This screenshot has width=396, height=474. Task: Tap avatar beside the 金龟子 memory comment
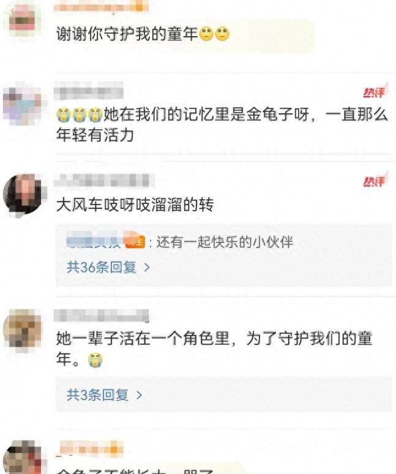pyautogui.click(x=23, y=105)
